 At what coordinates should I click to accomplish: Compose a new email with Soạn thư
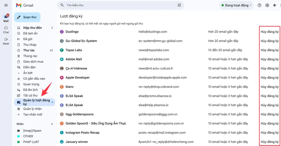[x=27, y=17]
